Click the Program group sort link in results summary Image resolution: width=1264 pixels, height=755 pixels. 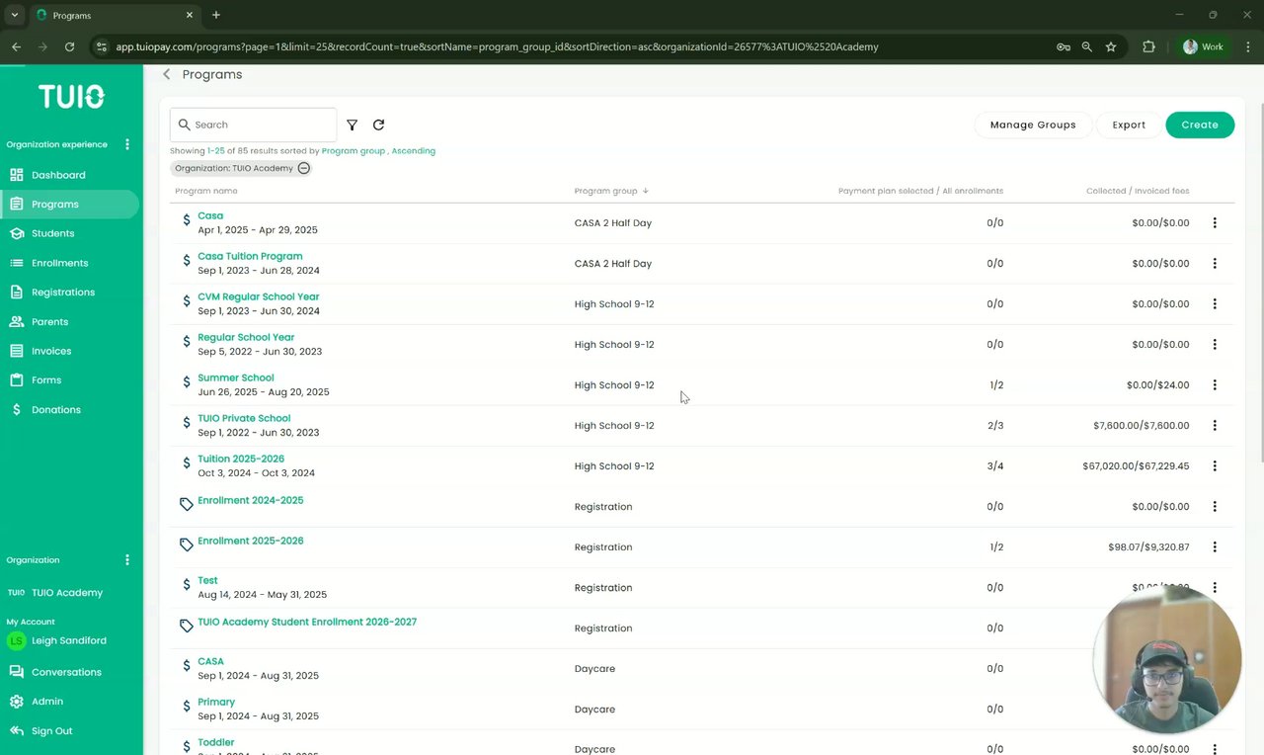(x=354, y=151)
